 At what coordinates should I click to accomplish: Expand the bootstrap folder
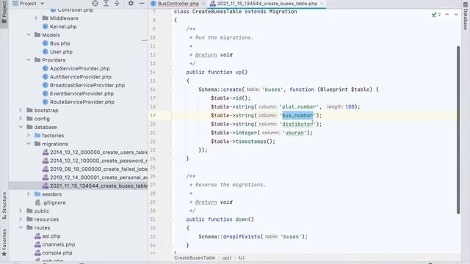pos(21,110)
